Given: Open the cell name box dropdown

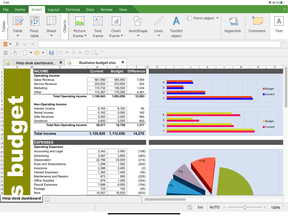Looking at the screenshot, I should (x=10, y=44).
